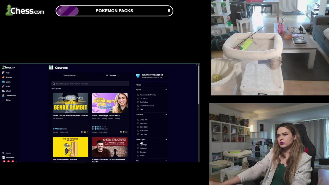Enable the Strategy filter checkbox
This screenshot has height=185, width=329.
138,152
